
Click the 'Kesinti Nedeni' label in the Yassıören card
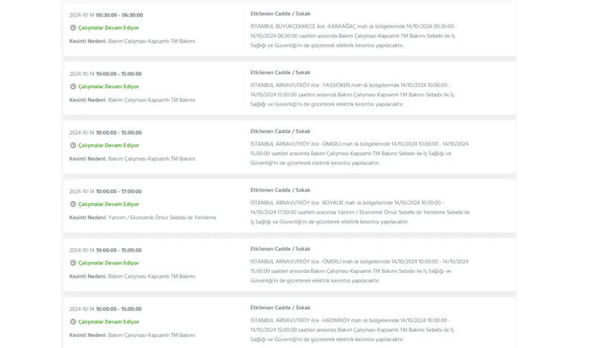click(x=88, y=100)
